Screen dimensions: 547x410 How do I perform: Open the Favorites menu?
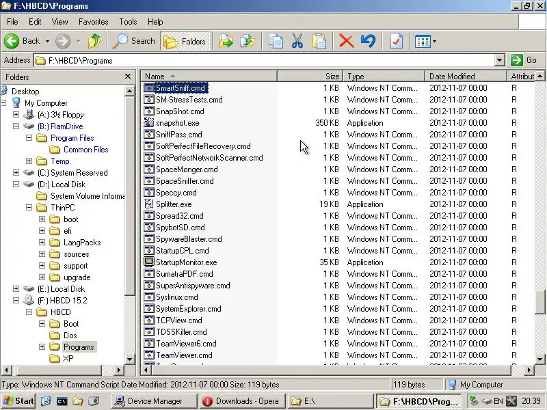click(x=93, y=22)
